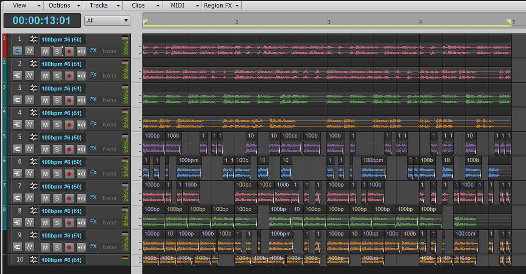Toggle input echo on track 5
Viewport: 526px width, 274px height.
(81, 149)
